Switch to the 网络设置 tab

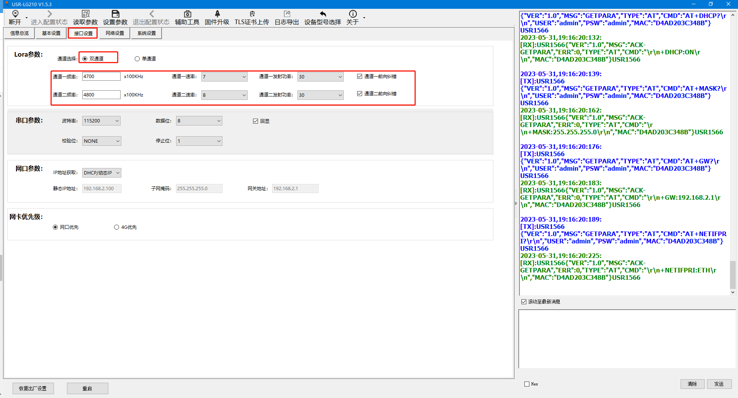(x=115, y=33)
